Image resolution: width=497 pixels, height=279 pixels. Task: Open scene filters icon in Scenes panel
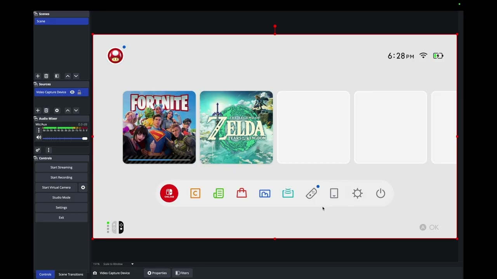tap(57, 76)
